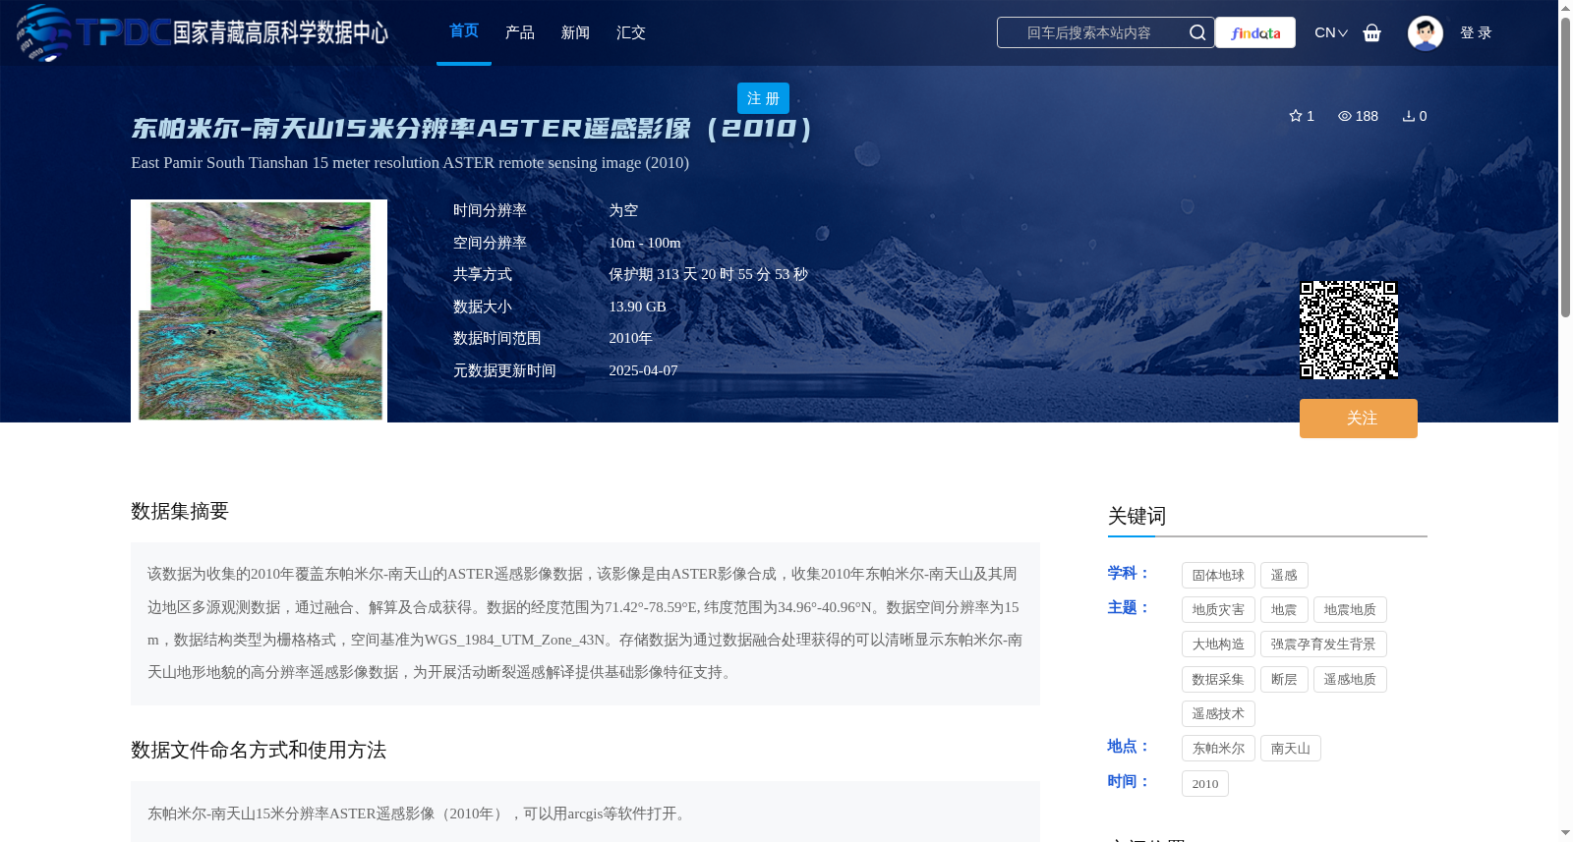Click the 国家青藏高原科学数据中心 title text
Viewport: 1573px width, 842px height.
(281, 32)
